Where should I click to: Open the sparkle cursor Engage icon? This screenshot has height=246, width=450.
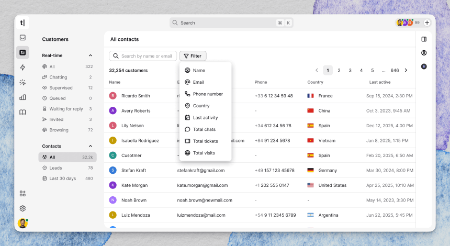point(22,82)
